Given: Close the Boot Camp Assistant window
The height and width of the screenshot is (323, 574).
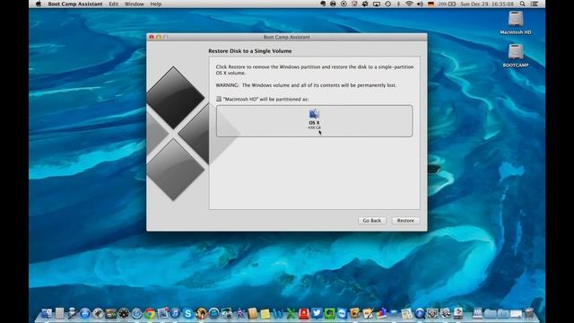Looking at the screenshot, I should [x=152, y=37].
